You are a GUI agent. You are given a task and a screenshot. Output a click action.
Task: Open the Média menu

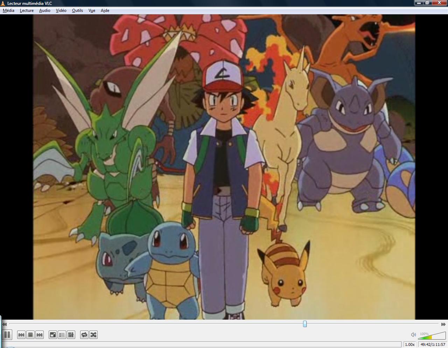pyautogui.click(x=8, y=11)
